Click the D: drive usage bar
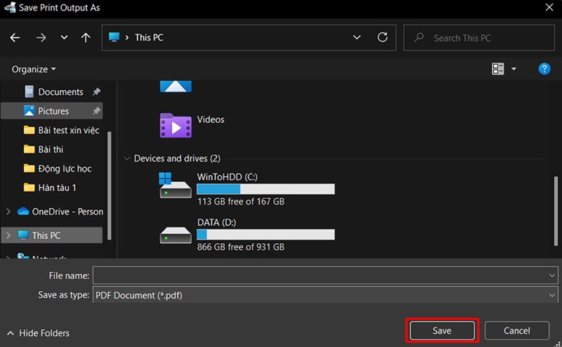This screenshot has width=562, height=347. click(266, 235)
